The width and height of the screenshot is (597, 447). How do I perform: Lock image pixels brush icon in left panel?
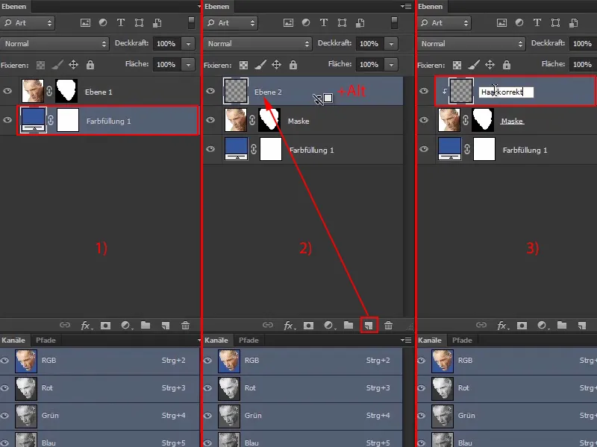[57, 65]
